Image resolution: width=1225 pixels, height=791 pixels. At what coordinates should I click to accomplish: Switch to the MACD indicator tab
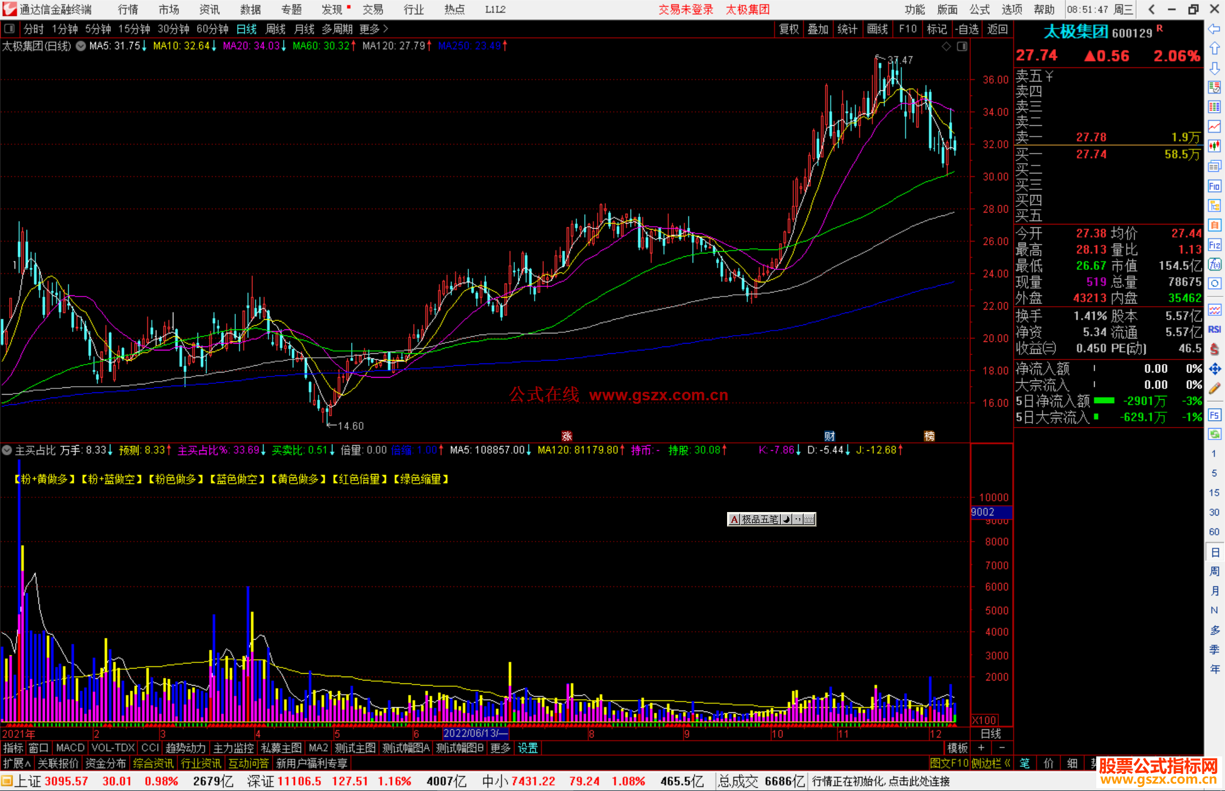[70, 748]
